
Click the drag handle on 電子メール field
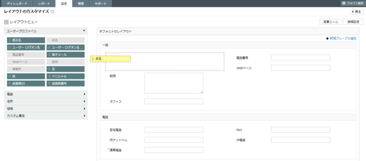click(49, 55)
